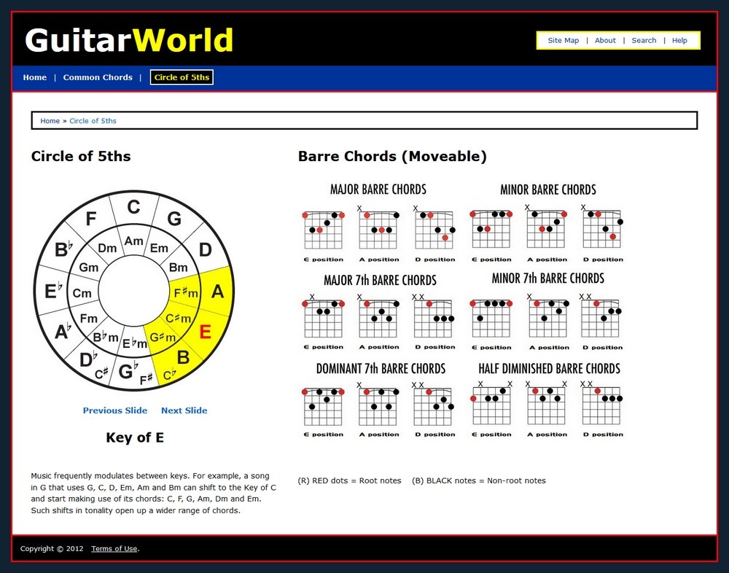
Task: Click the A♭ segment on the outer circle
Action: tap(63, 332)
